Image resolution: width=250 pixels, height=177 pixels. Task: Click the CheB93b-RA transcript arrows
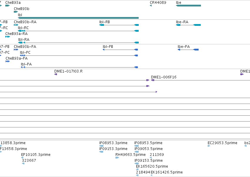[16, 25]
